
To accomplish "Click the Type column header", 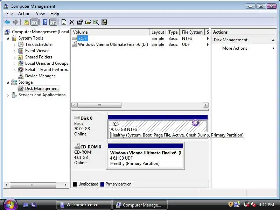I will [173, 32].
